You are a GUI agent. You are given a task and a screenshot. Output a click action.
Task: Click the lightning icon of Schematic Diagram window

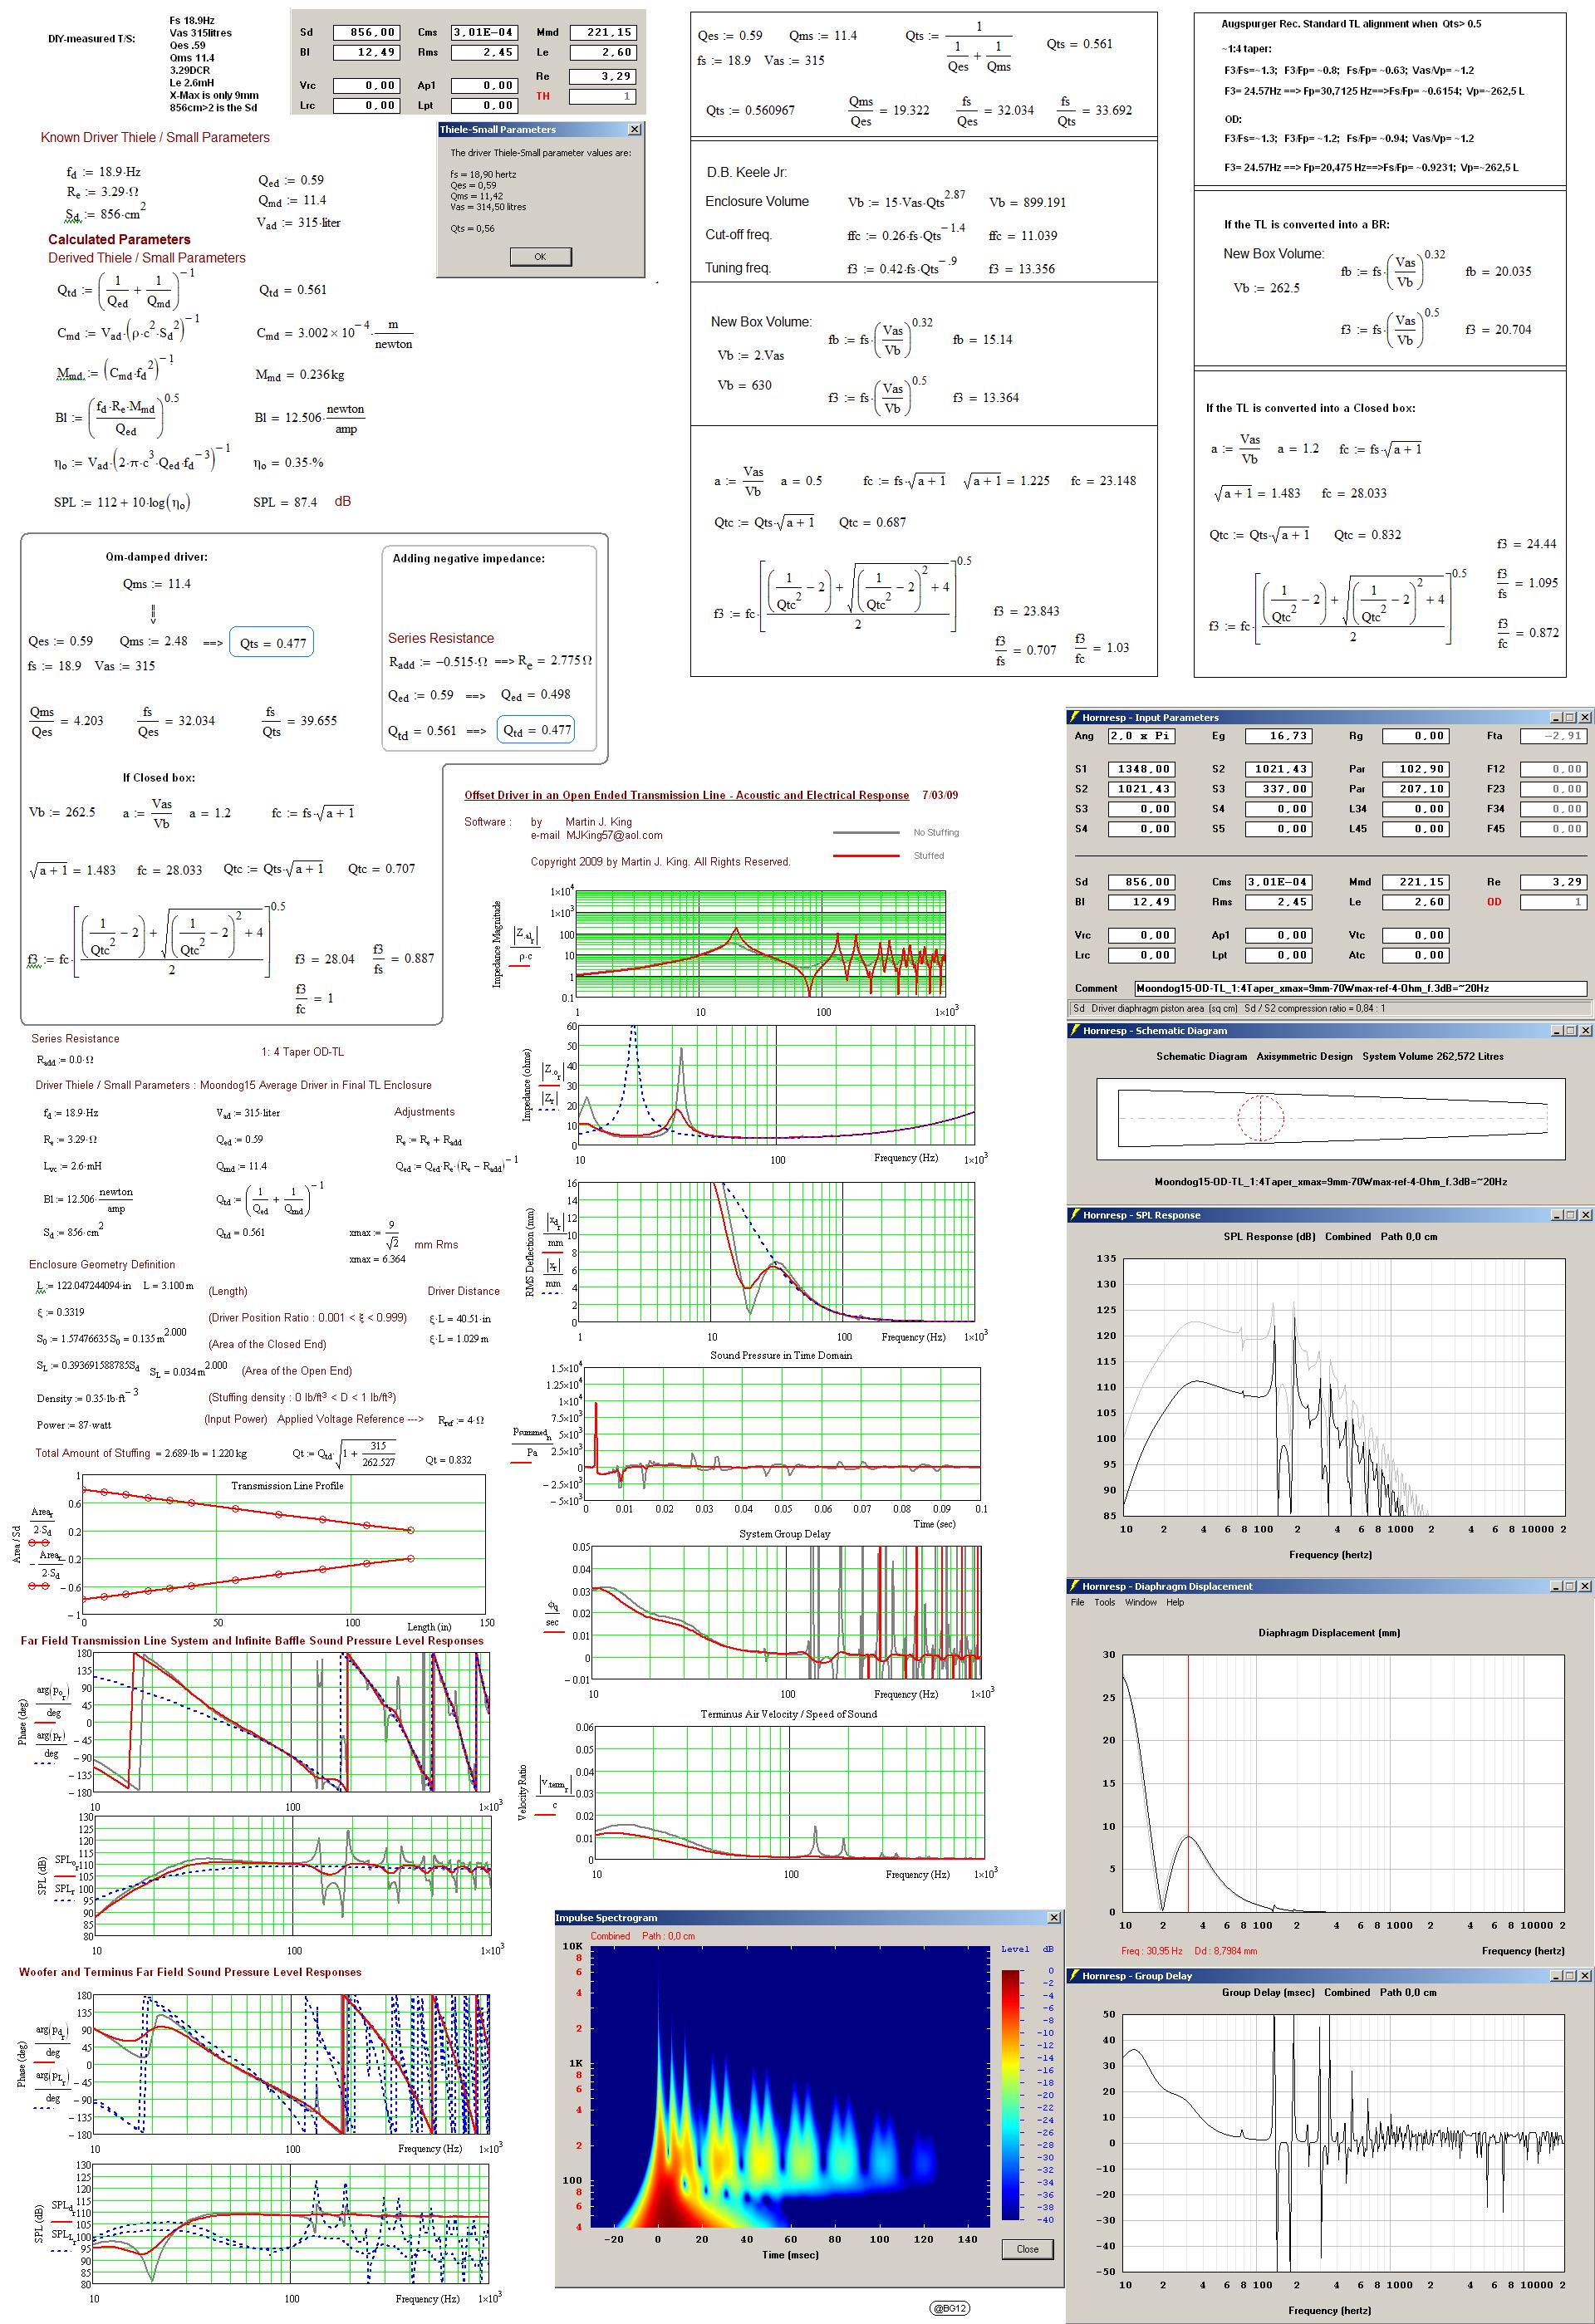(x=1074, y=1030)
